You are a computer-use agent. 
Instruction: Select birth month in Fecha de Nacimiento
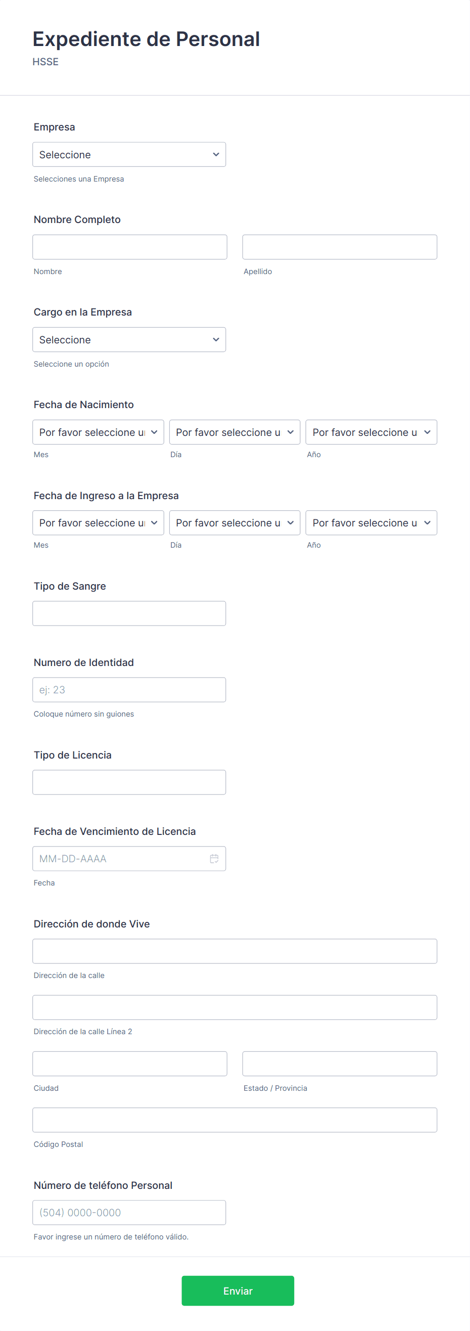(x=98, y=432)
